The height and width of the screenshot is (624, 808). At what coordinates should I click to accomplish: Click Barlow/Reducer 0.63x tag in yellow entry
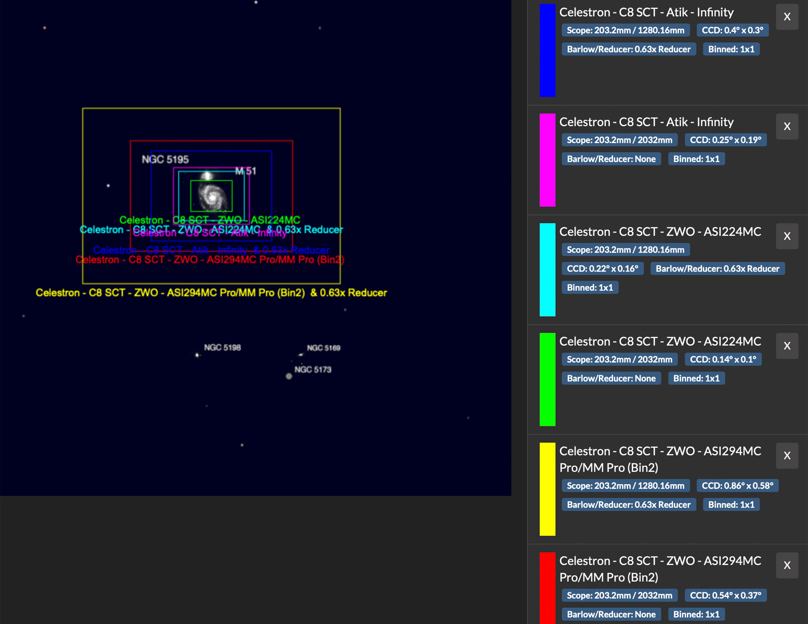pos(628,505)
